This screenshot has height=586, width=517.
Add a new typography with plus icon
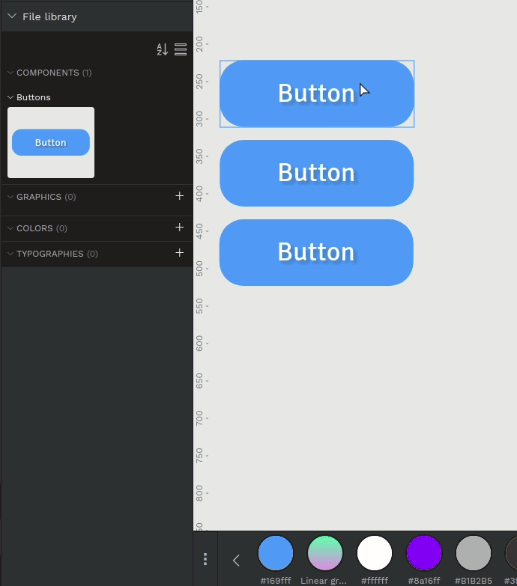[x=179, y=253]
